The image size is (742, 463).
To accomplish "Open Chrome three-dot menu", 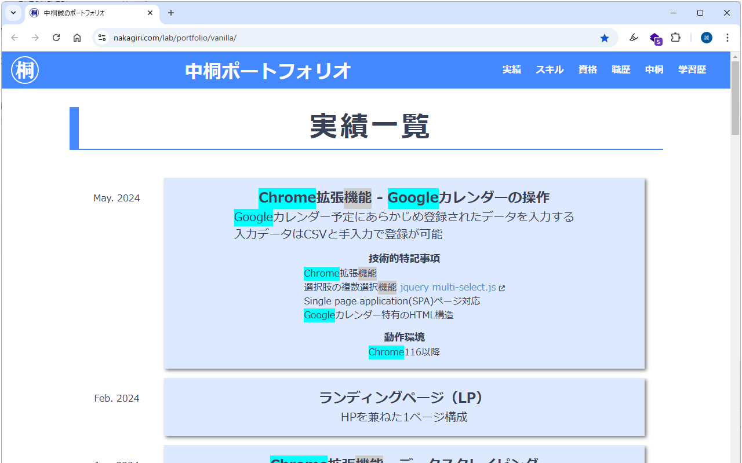I will [728, 38].
